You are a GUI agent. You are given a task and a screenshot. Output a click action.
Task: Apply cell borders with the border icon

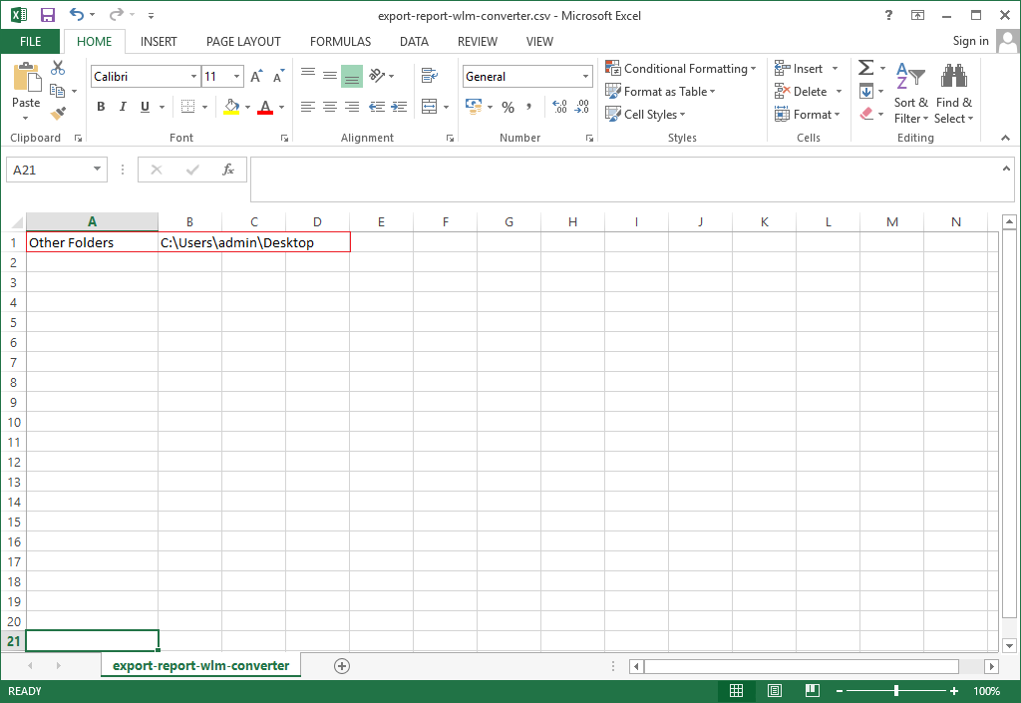tap(187, 107)
